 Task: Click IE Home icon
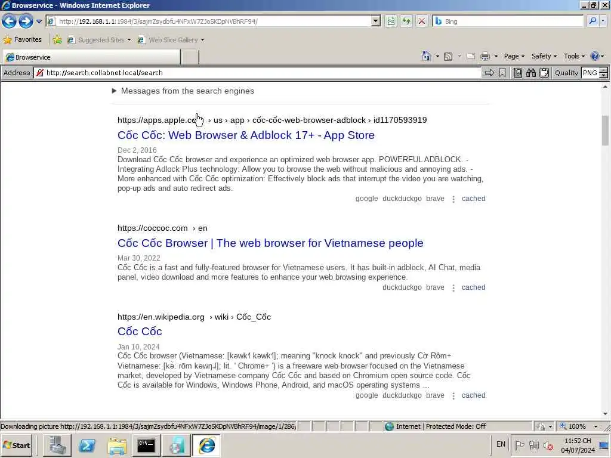pos(426,57)
